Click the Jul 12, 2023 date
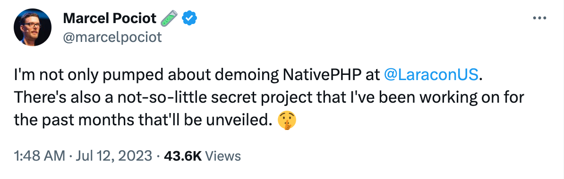Screen dimensions: 564x179 pos(114,156)
